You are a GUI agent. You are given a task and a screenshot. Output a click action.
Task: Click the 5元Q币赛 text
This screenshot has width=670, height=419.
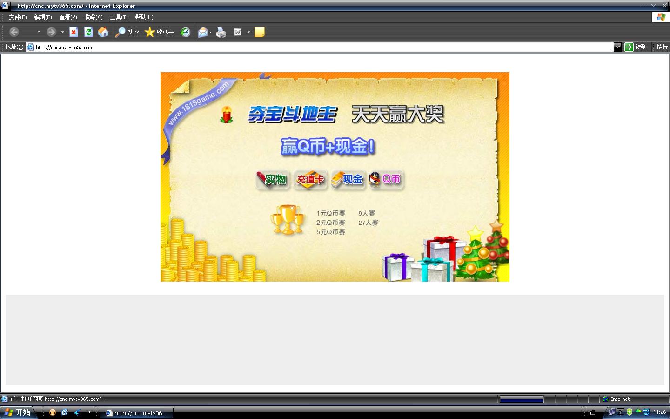click(x=331, y=232)
